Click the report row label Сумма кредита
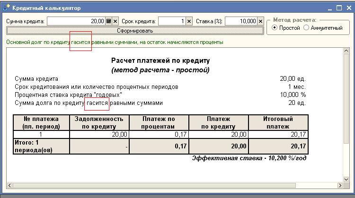 point(36,79)
